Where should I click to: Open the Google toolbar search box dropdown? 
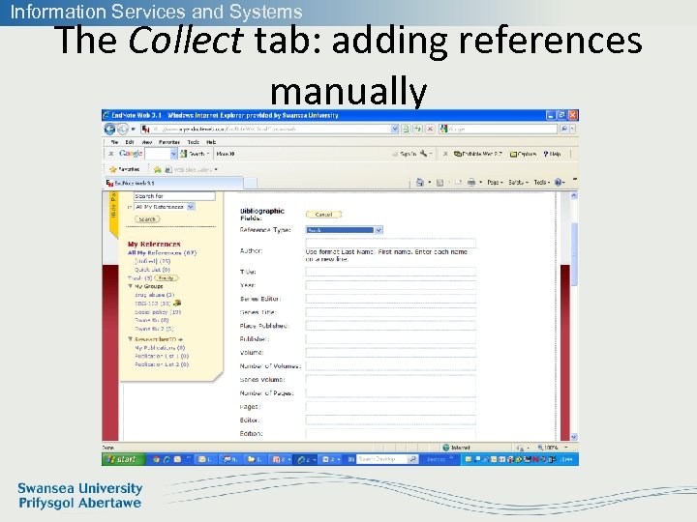click(x=173, y=154)
